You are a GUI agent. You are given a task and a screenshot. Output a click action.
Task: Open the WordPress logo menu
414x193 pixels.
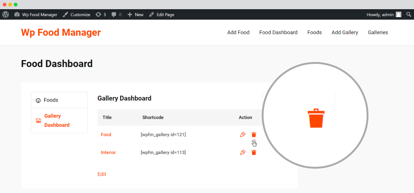(x=6, y=15)
